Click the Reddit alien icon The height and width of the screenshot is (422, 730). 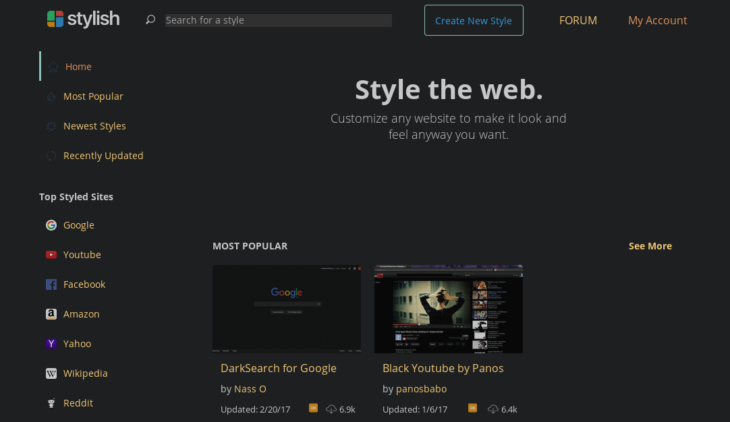pos(51,403)
